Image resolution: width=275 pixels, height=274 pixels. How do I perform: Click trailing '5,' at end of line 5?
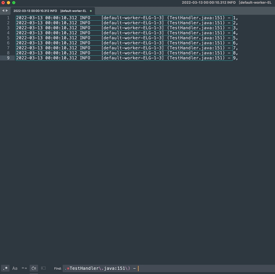point(235,38)
